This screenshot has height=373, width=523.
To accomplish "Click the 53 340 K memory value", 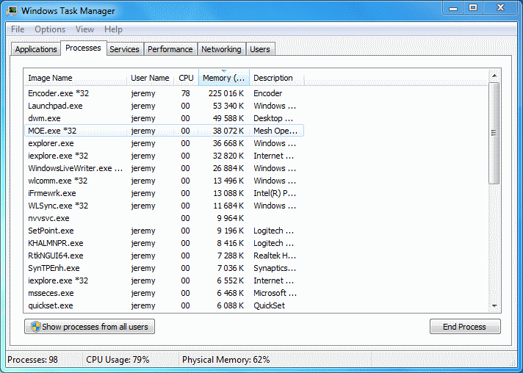I will point(228,106).
